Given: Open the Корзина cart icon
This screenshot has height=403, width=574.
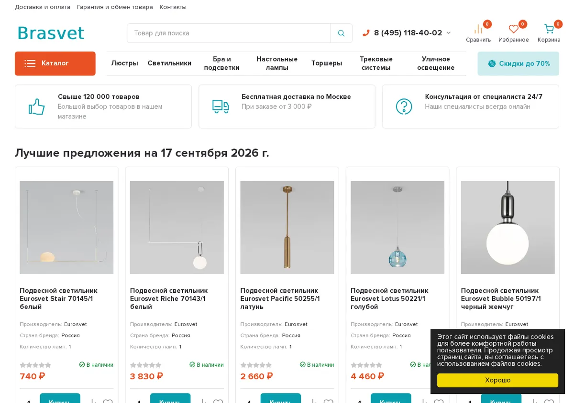Looking at the screenshot, I should pos(549,30).
